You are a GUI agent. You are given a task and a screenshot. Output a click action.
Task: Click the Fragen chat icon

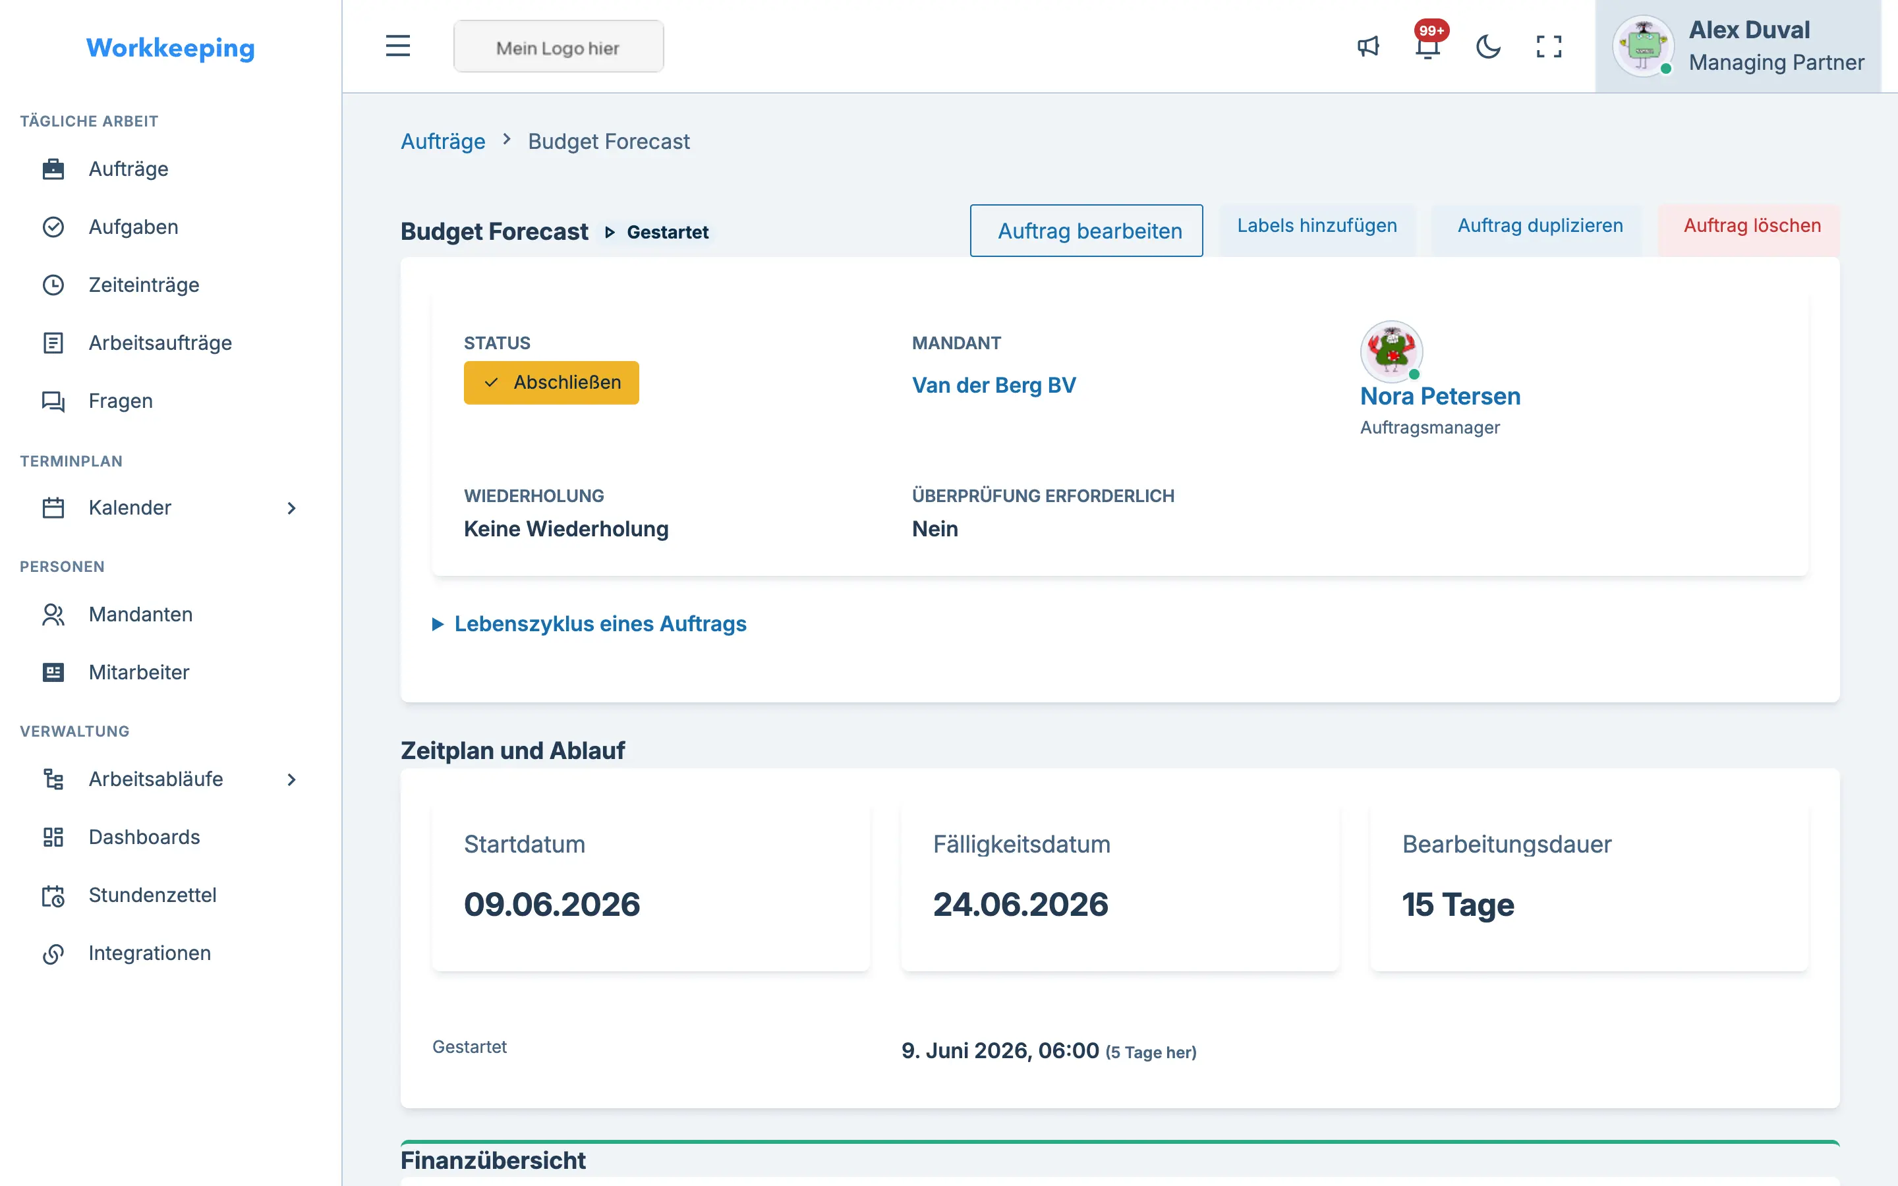click(x=53, y=401)
